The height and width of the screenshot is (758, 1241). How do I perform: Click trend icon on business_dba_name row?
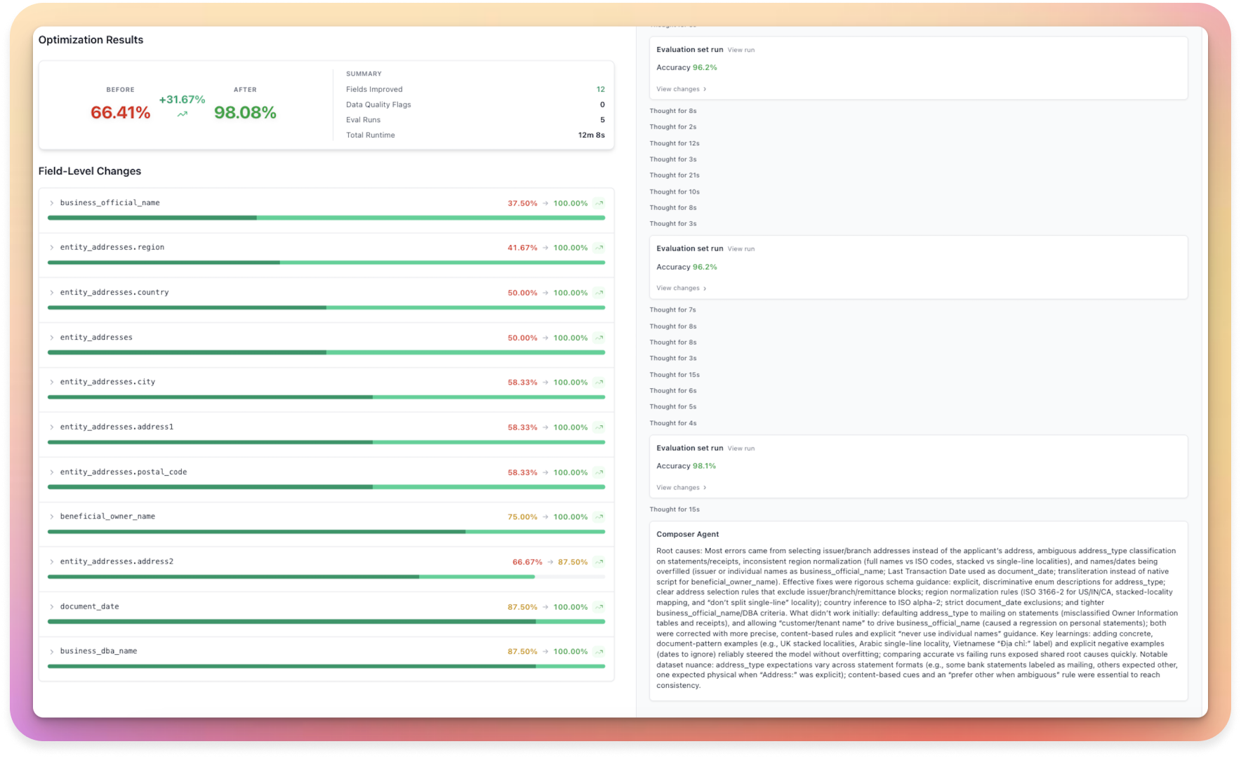tap(599, 652)
